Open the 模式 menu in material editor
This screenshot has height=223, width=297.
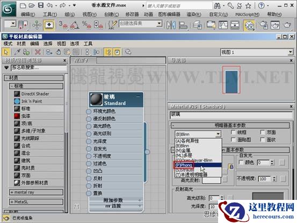8,44
